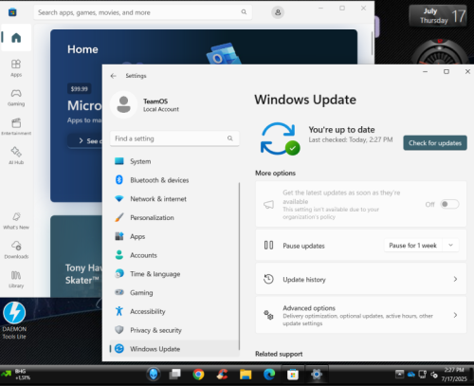Switch to Microsoft Store in the taskbar
This screenshot has height=386, width=474.
pos(293,375)
